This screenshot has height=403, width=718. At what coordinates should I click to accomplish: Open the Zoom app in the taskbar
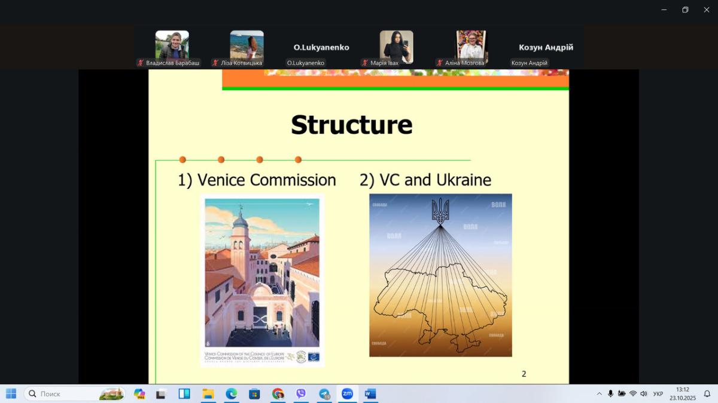(x=347, y=393)
